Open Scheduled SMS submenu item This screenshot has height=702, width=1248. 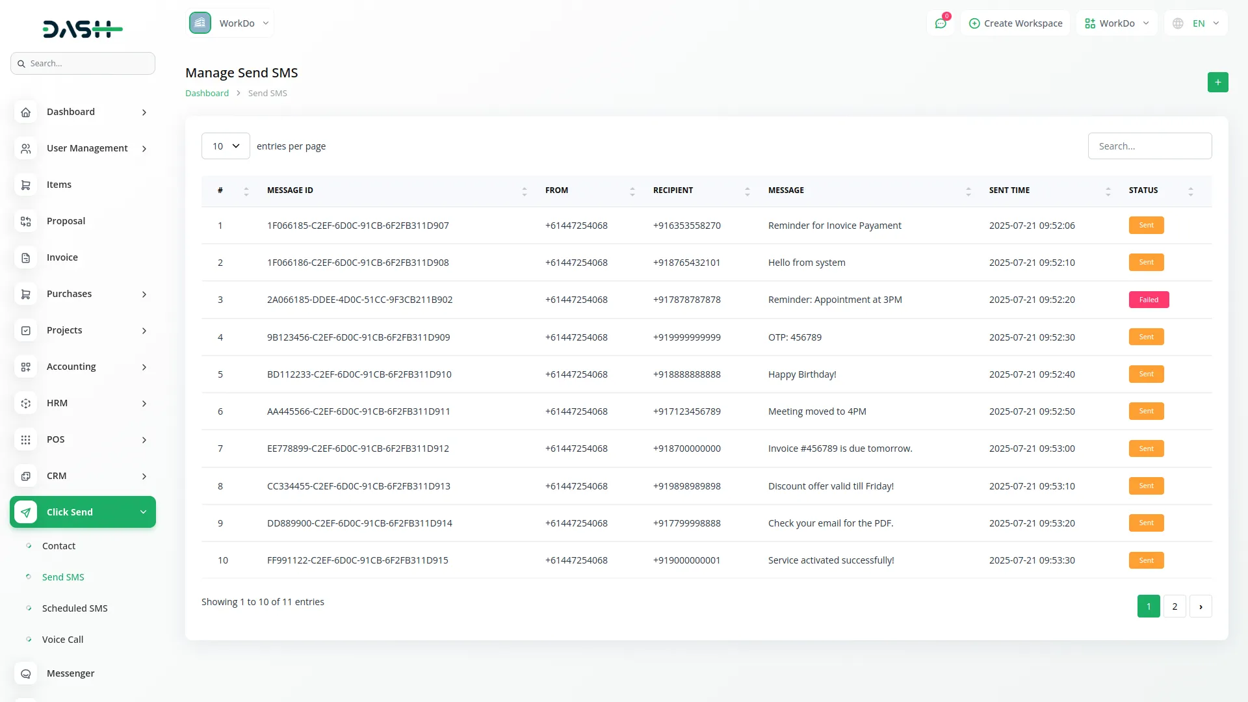pyautogui.click(x=75, y=608)
